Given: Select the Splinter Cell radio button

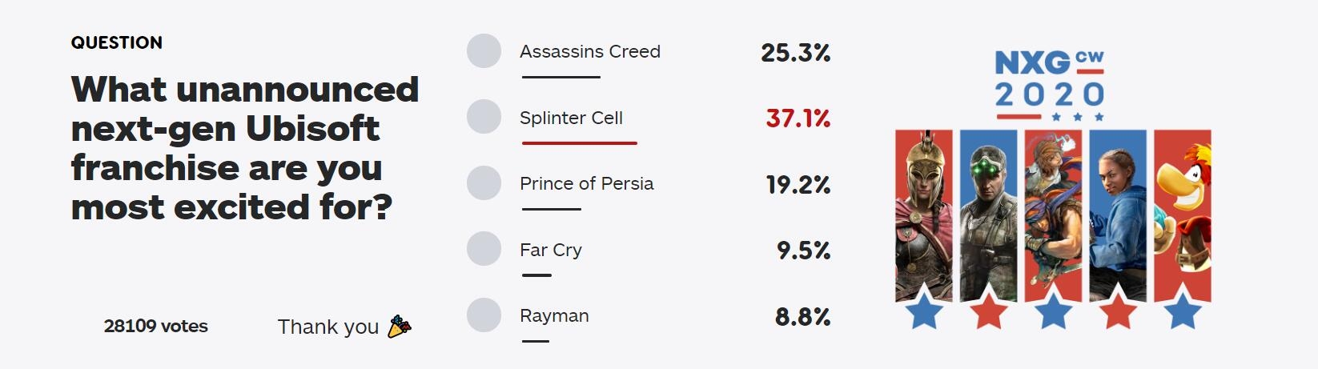Looking at the screenshot, I should [x=484, y=117].
